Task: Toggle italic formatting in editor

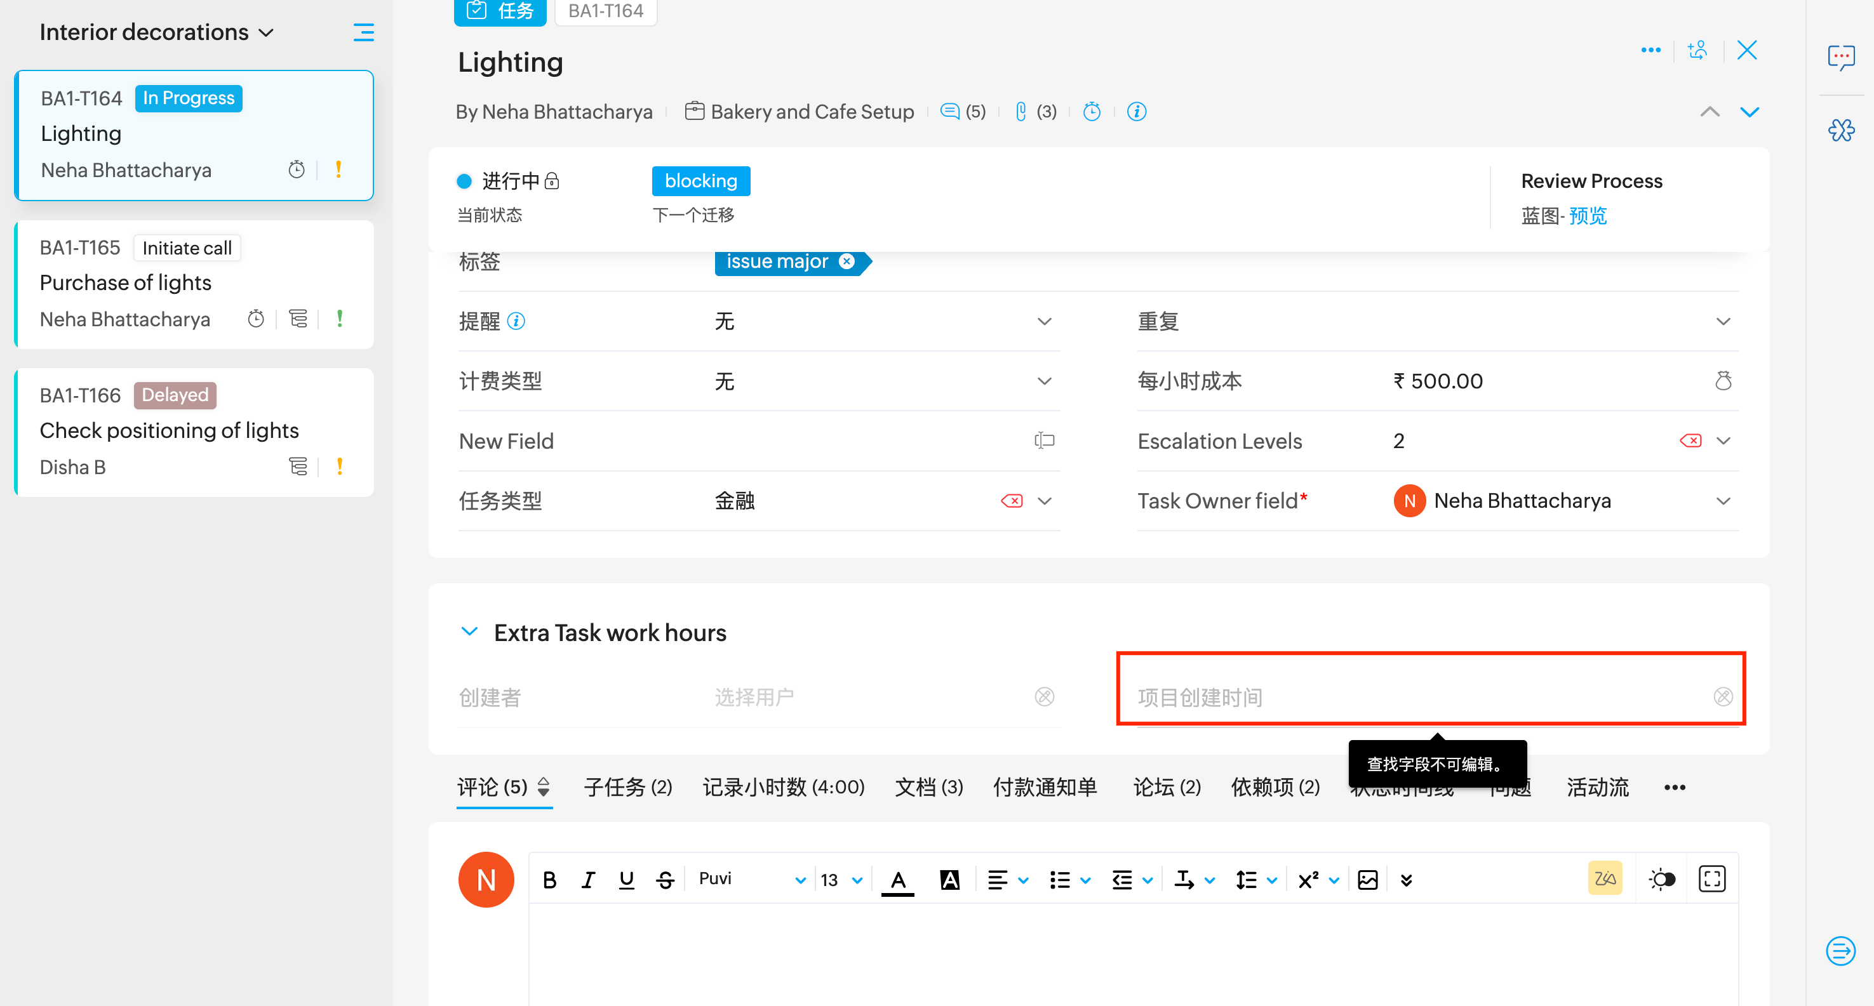Action: point(588,880)
